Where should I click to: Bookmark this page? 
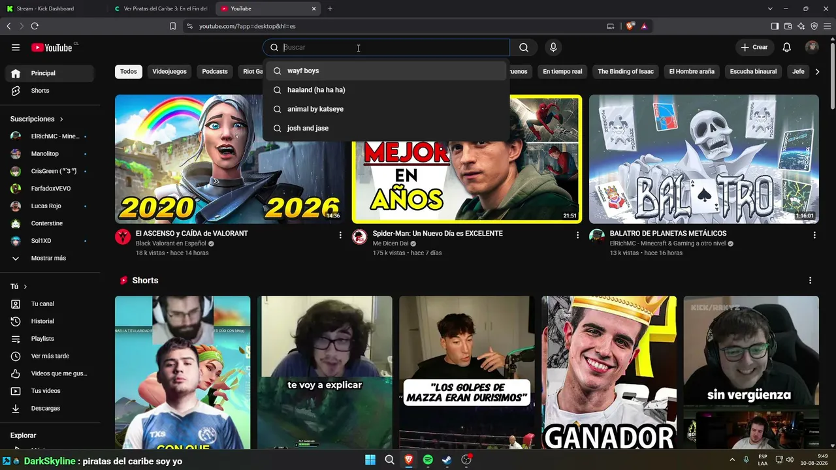[172, 26]
